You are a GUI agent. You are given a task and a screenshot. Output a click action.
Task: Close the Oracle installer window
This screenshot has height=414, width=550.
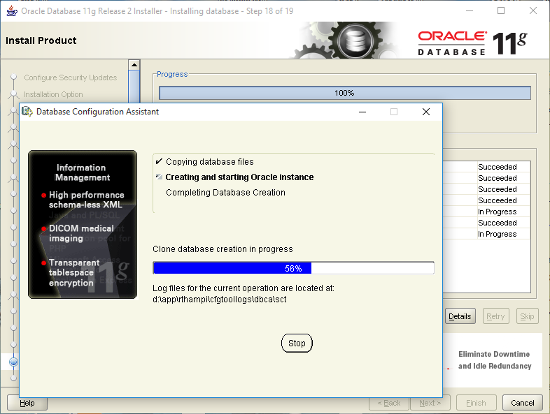tap(533, 11)
